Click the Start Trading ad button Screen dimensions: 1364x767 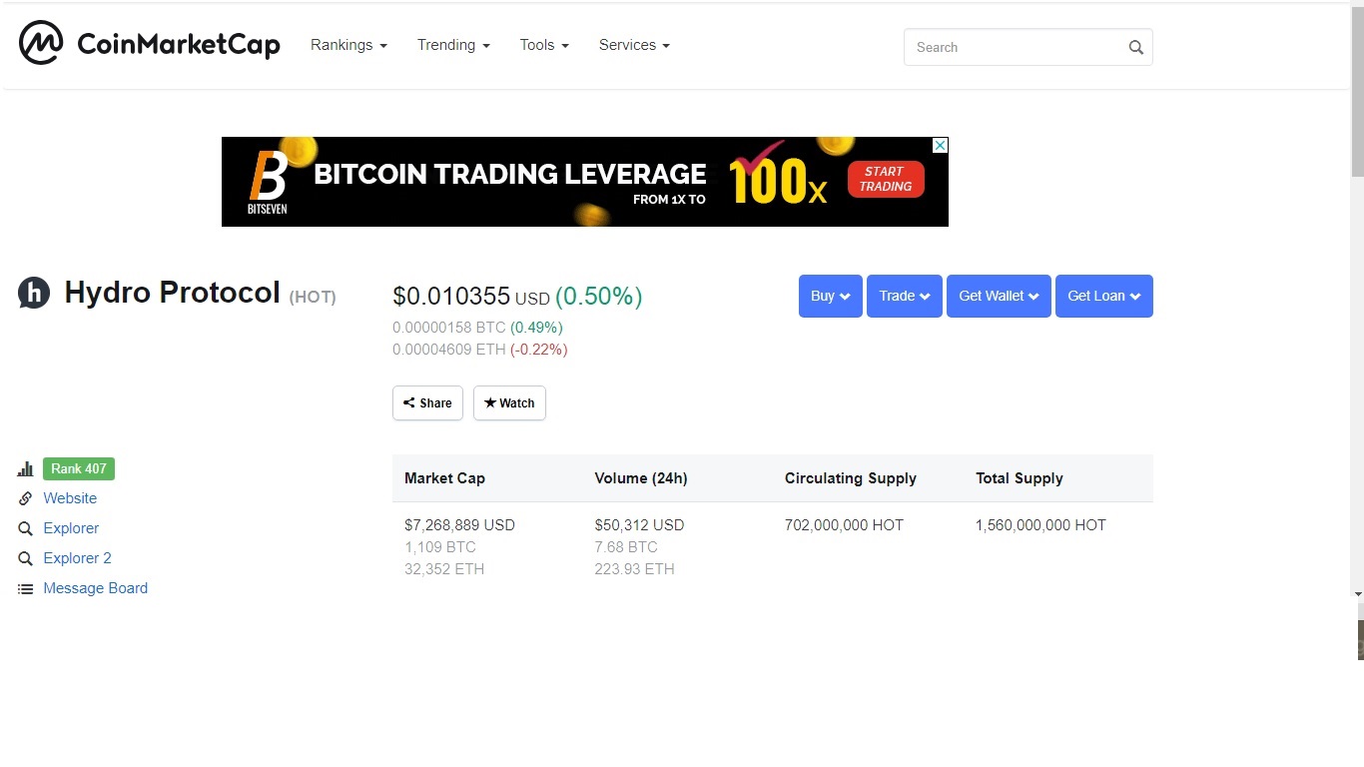tap(886, 180)
